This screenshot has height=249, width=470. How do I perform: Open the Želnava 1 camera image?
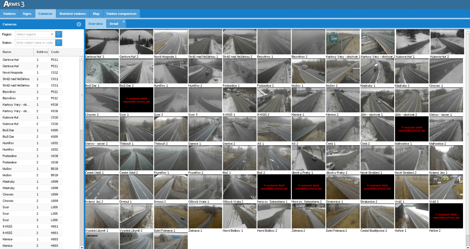coord(205,216)
